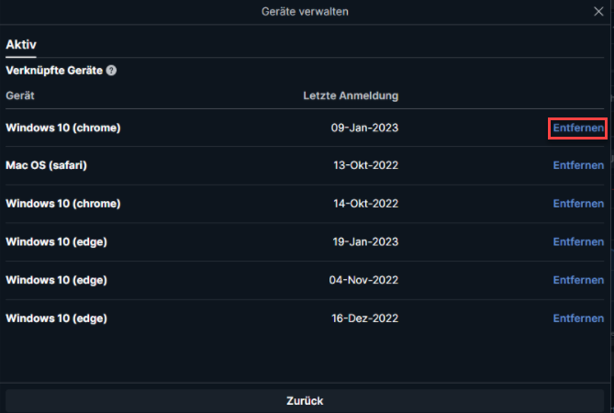
Task: Click the Geräte verwalten title
Action: [305, 12]
